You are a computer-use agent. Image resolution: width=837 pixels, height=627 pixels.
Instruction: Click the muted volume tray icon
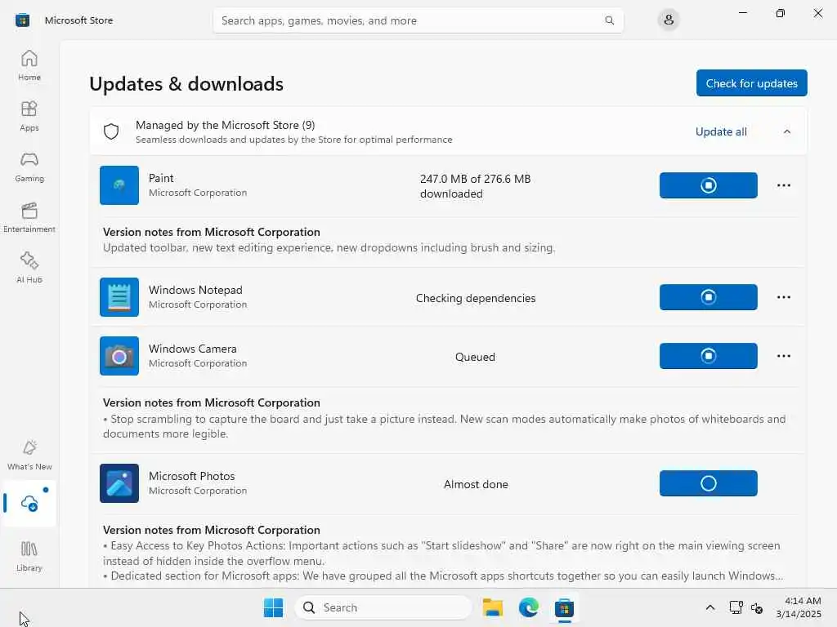point(756,607)
